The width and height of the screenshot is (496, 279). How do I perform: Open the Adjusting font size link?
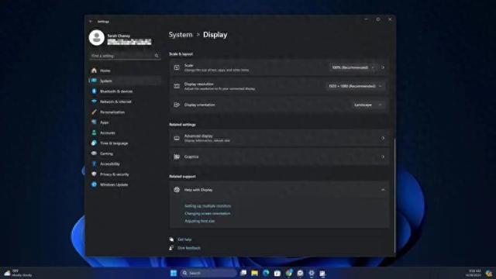click(x=200, y=221)
